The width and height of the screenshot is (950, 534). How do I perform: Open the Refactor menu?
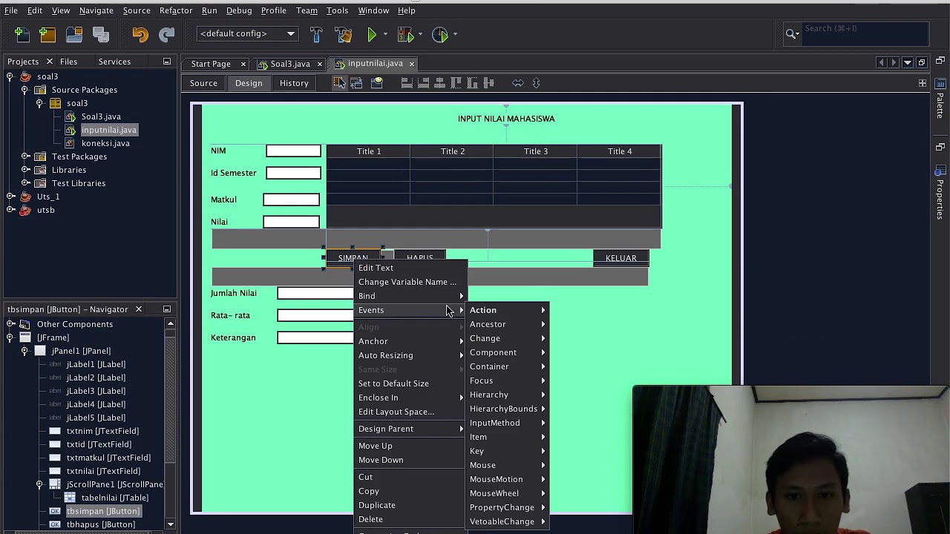pyautogui.click(x=176, y=10)
